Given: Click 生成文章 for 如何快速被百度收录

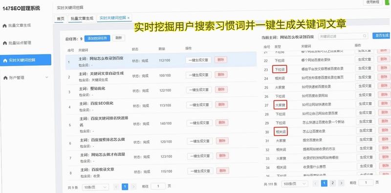Looking at the screenshot, I should (x=365, y=86).
